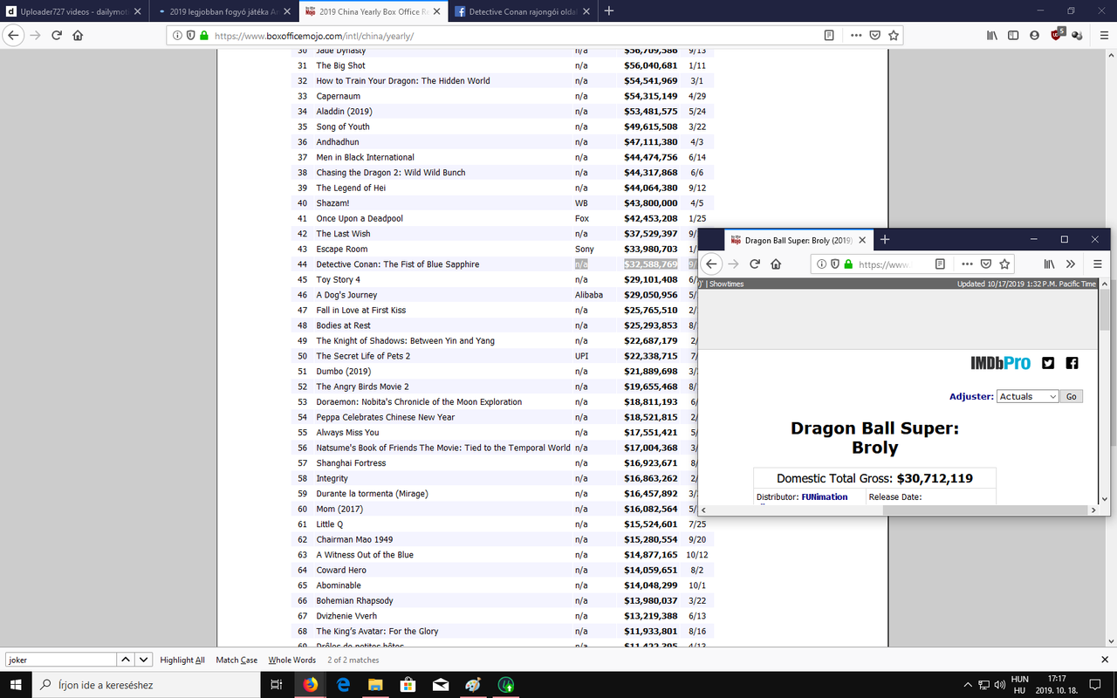Screen dimensions: 1117x698
Task: Show sidebars in main Firefox window
Action: coord(1013,36)
